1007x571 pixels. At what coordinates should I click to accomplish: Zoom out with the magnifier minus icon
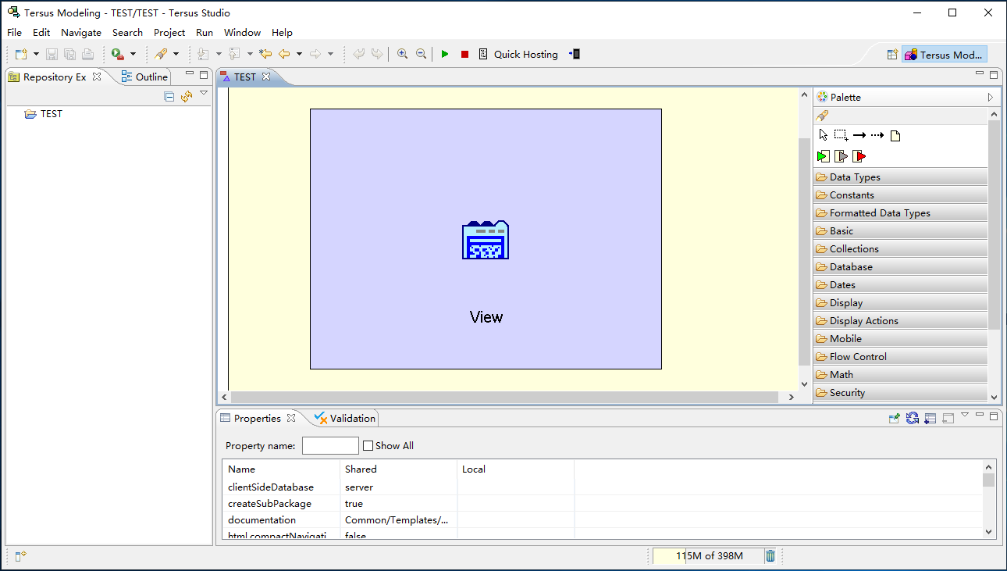(421, 54)
